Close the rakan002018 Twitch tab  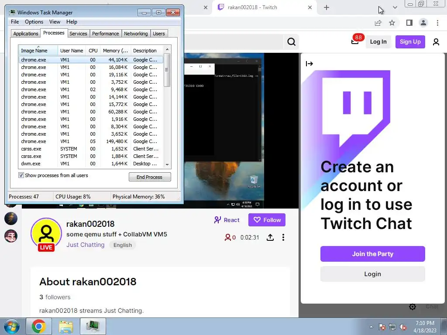(310, 7)
